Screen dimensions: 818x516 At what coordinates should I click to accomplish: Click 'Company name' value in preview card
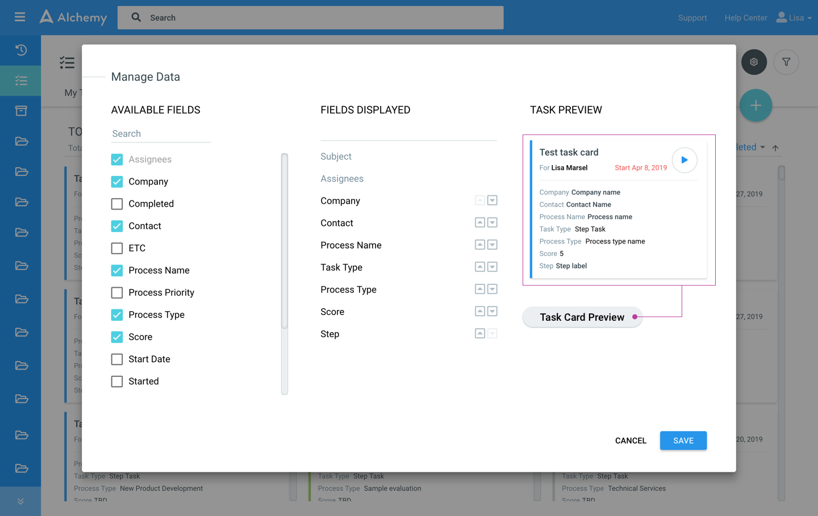pos(596,192)
